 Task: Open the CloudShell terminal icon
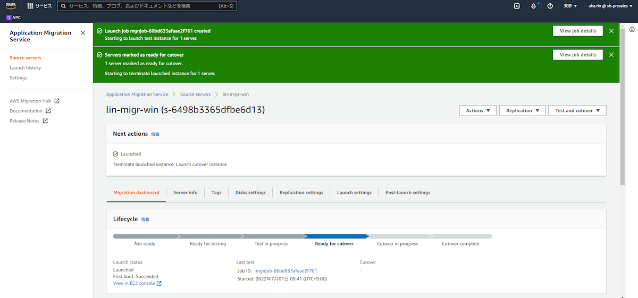[x=516, y=6]
